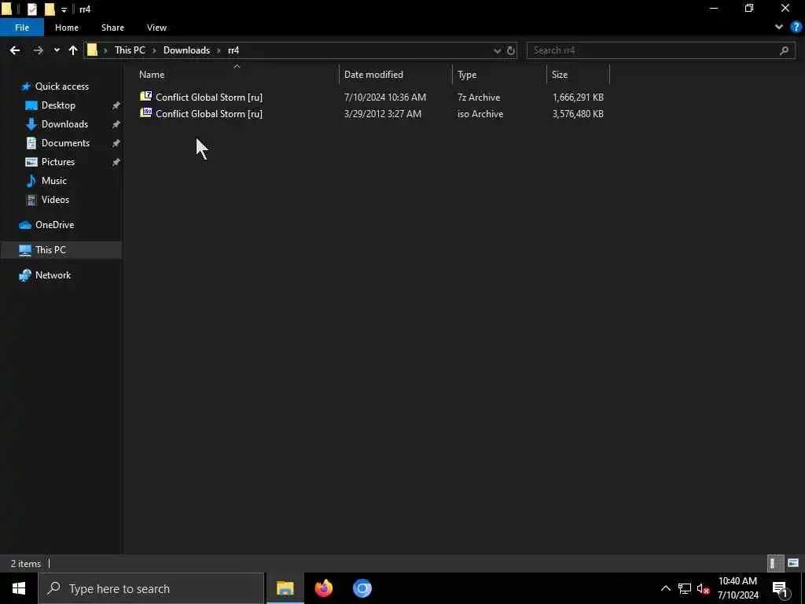Click the 3,576,480 KB size cell
805x604 pixels.
pos(578,114)
